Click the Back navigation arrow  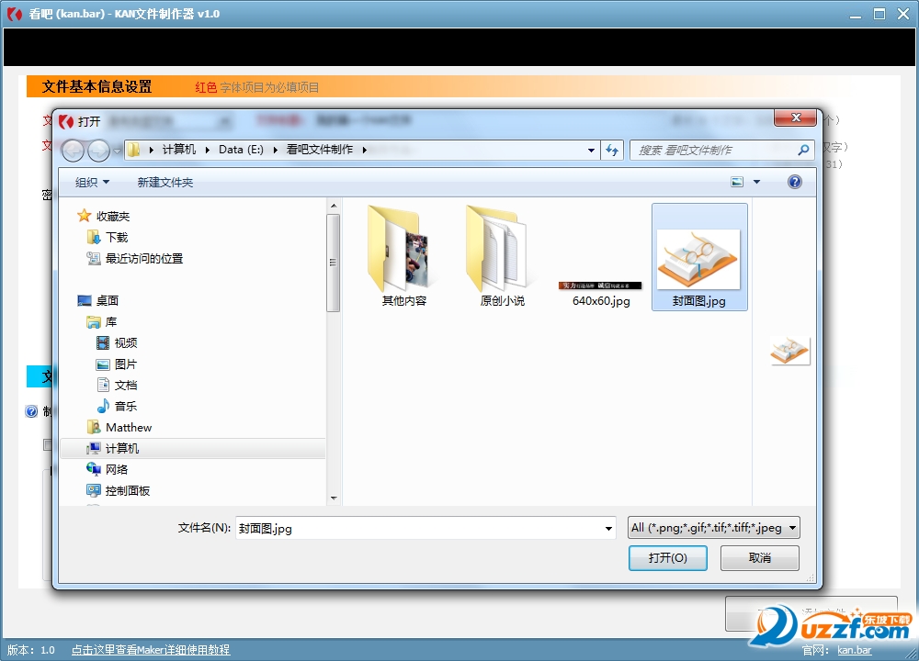pyautogui.click(x=73, y=151)
